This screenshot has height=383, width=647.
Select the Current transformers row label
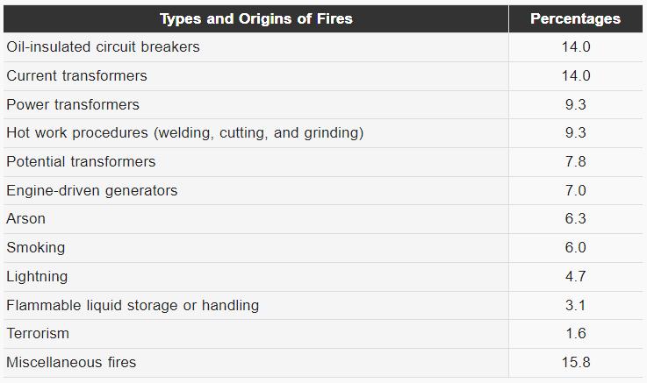pos(76,75)
